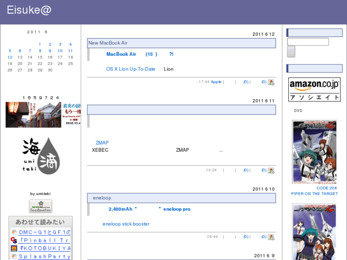Select calendar date 7
This screenshot has height=260, width=347.
click(30, 51)
